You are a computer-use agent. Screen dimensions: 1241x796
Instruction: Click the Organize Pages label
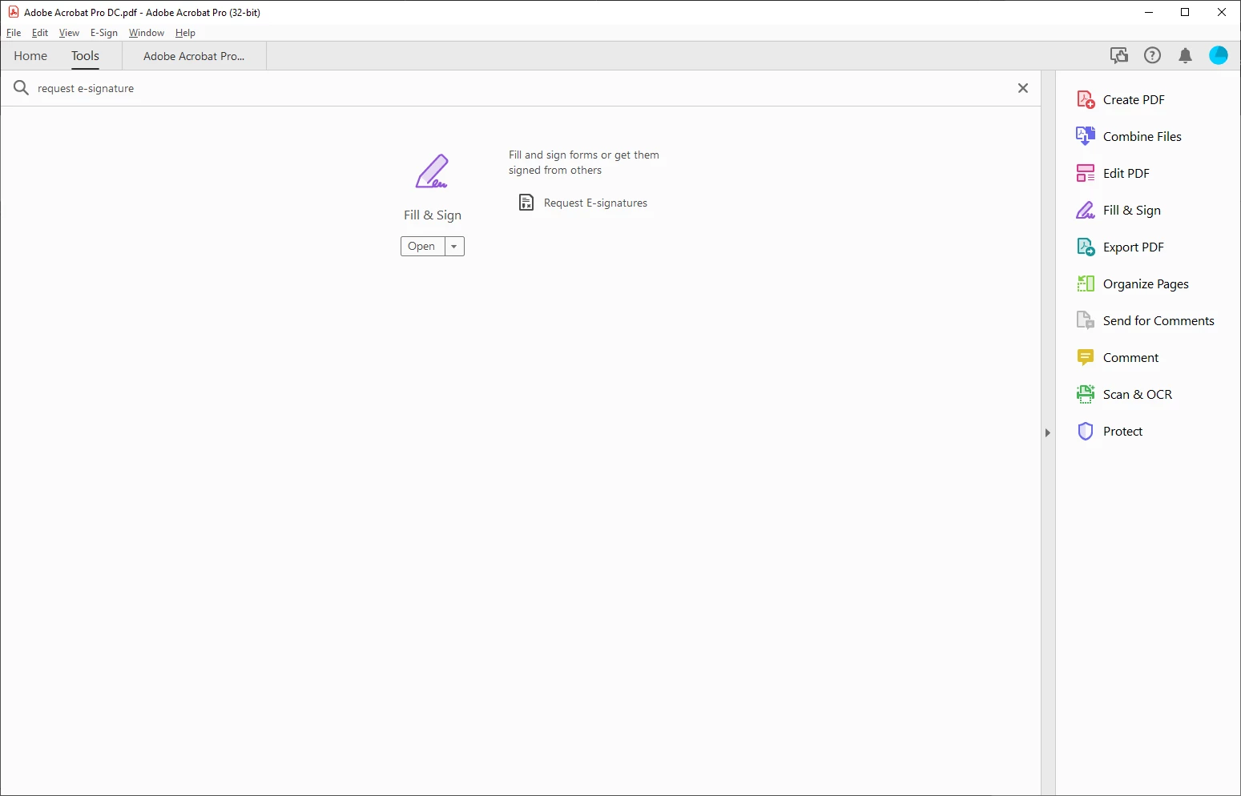1146,284
